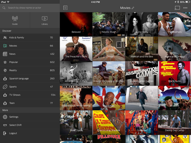Tap the Sports football icon

tap(5, 87)
